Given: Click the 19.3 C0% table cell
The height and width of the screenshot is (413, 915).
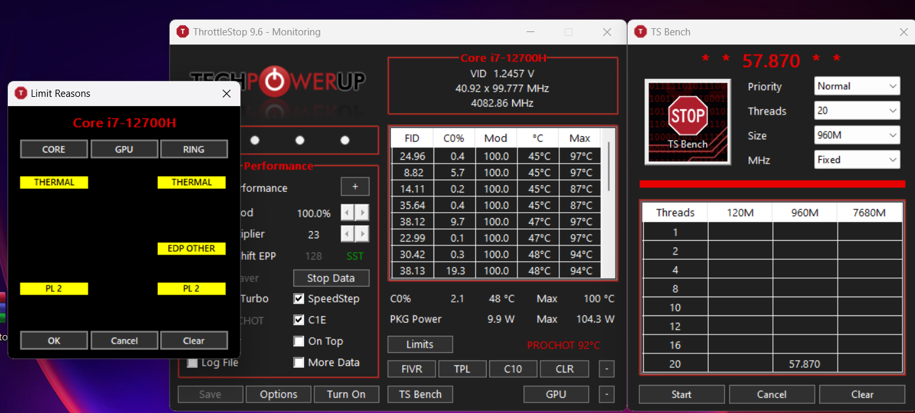Looking at the screenshot, I should (x=453, y=270).
